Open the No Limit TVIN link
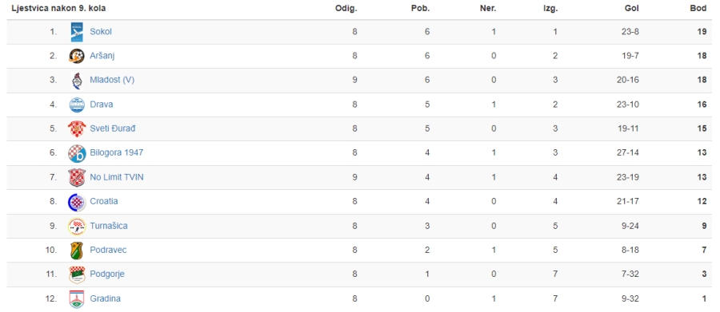720x312 pixels. tap(117, 177)
